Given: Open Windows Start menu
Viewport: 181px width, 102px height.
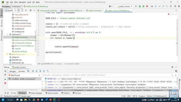Looking at the screenshot, I should [3, 100].
